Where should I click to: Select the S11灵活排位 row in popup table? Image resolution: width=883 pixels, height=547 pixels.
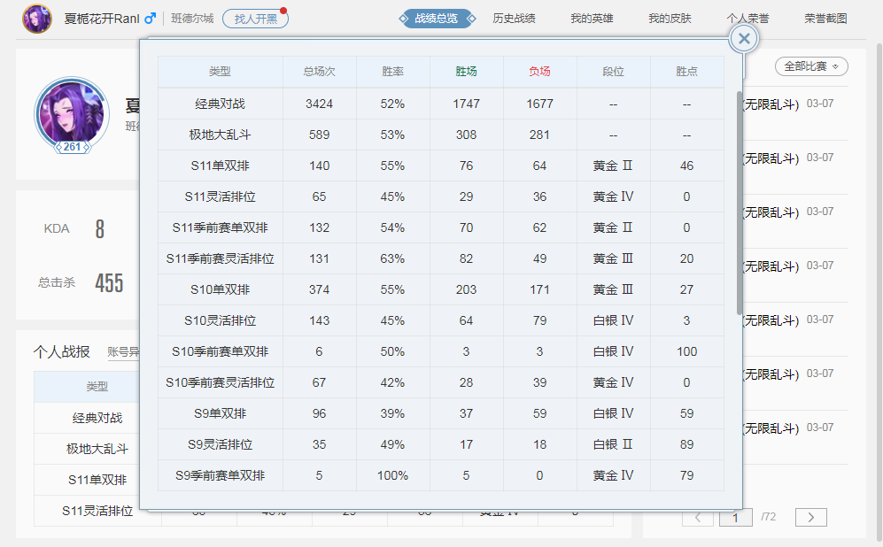[x=441, y=196]
